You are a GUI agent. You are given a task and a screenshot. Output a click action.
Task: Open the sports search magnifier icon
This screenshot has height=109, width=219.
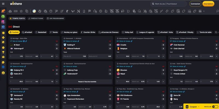[x=217, y=11]
